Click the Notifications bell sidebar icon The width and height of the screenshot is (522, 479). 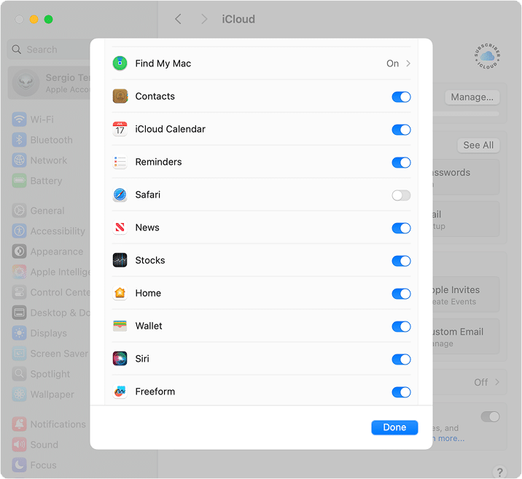[19, 424]
